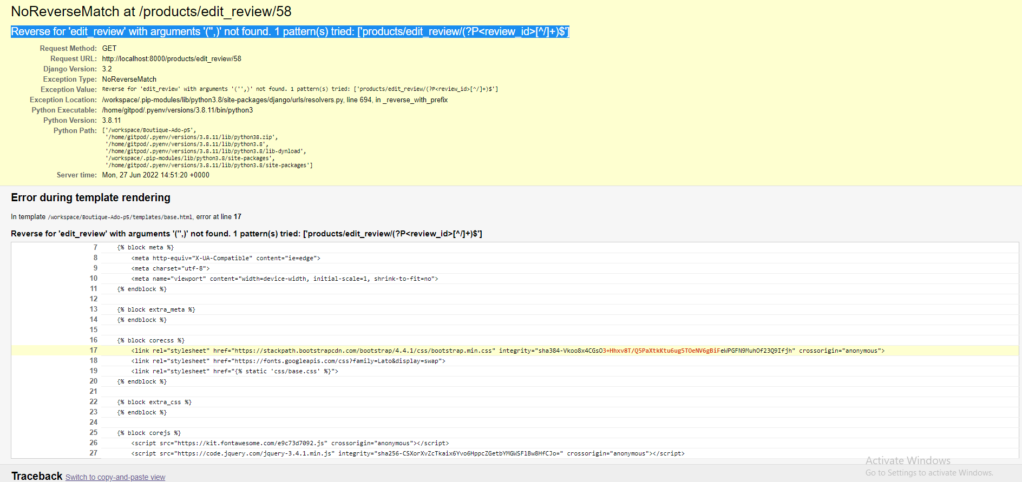This screenshot has height=482, width=1022.
Task: Click line 19 static base.css code
Action: (x=234, y=371)
